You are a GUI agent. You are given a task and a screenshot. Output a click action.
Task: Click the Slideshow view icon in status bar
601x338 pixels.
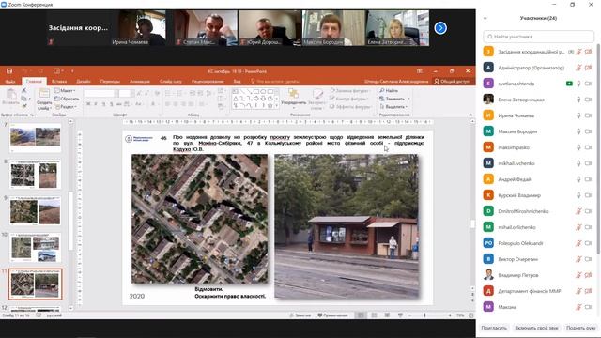tap(400, 315)
